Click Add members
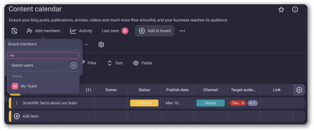The image size is (314, 131). tap(43, 31)
